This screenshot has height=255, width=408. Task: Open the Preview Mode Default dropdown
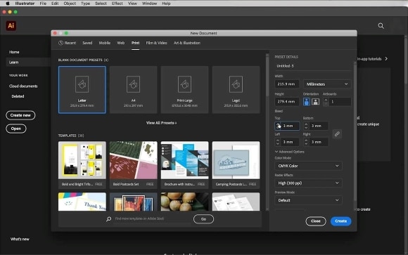pos(308,200)
